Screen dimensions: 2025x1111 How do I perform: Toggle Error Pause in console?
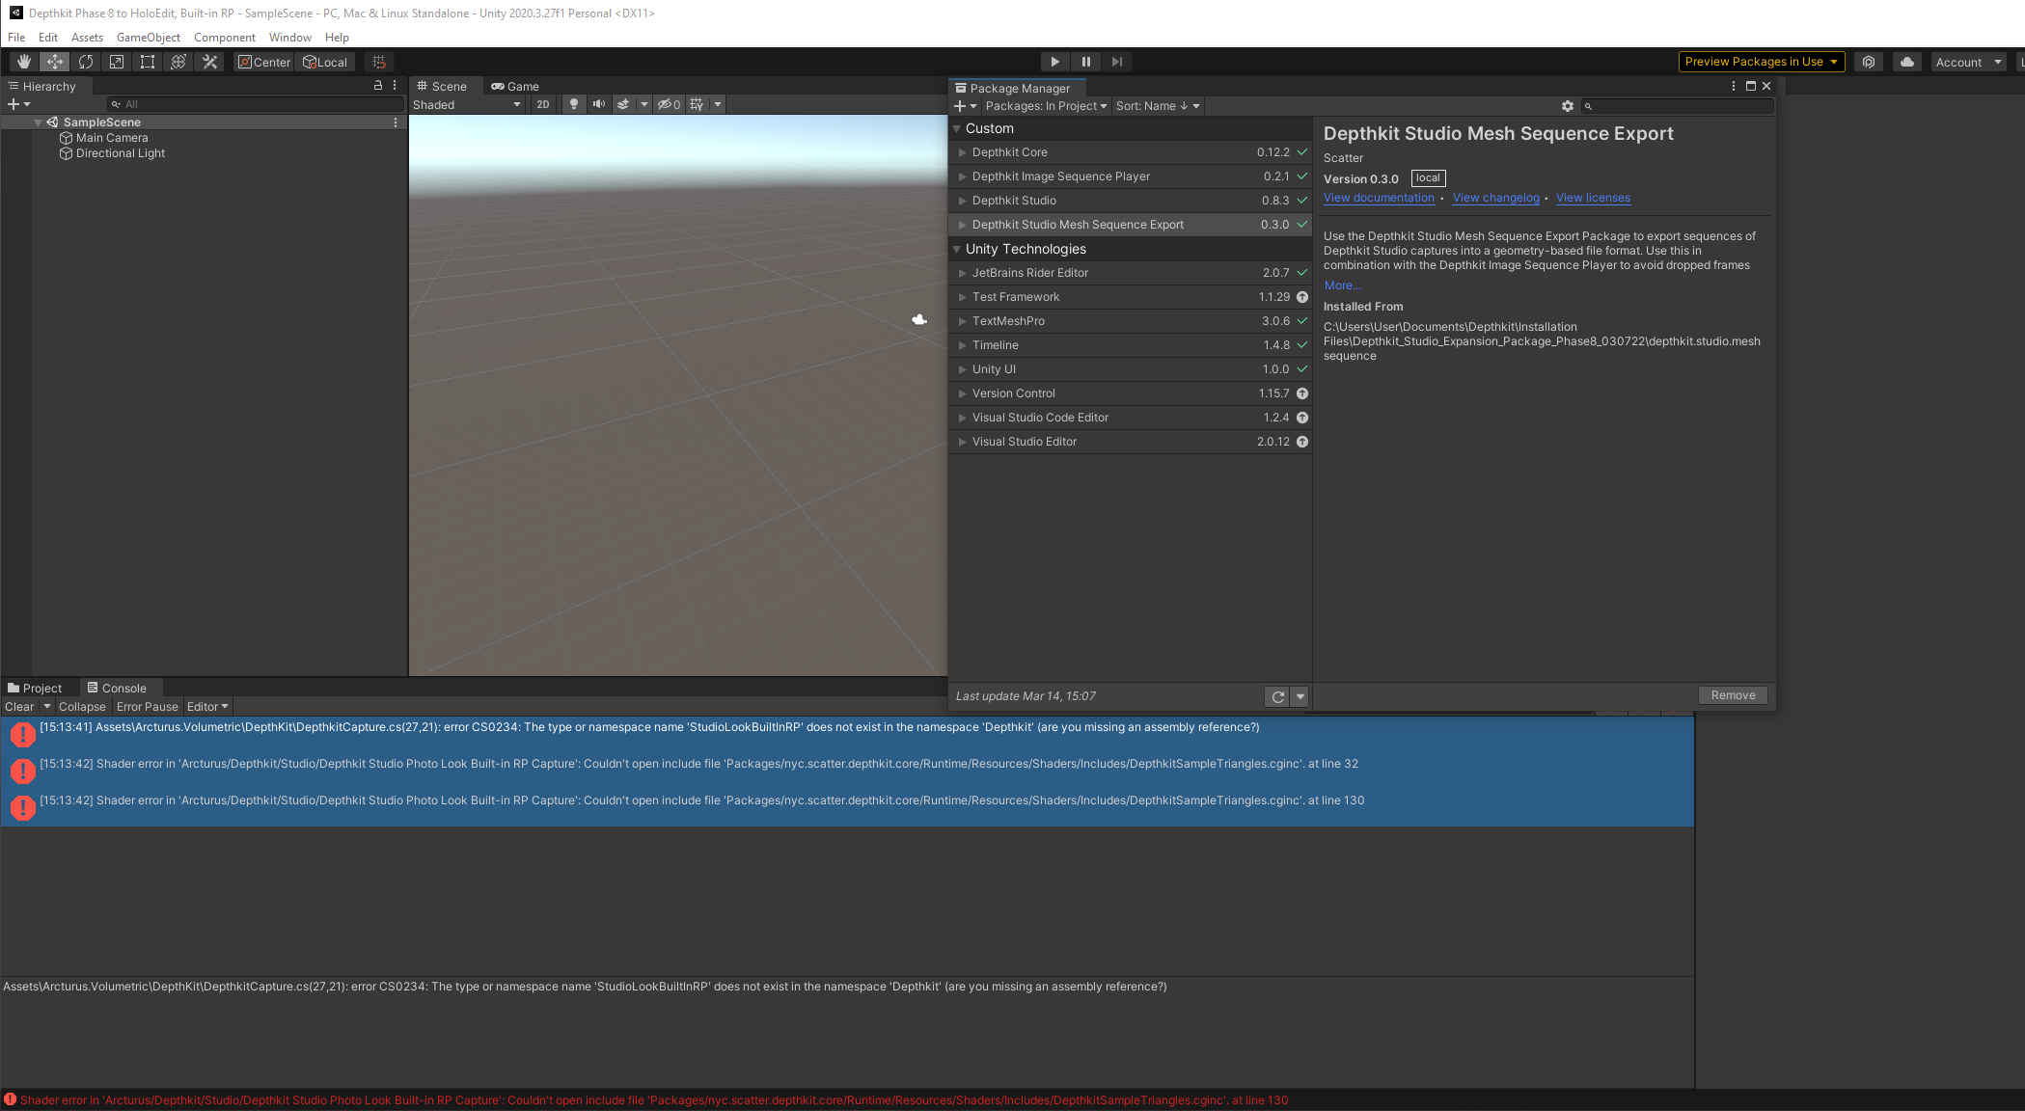pyautogui.click(x=147, y=707)
